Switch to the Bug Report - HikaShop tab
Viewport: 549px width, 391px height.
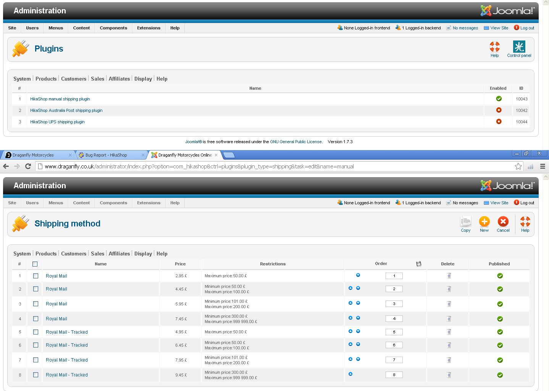click(x=106, y=155)
